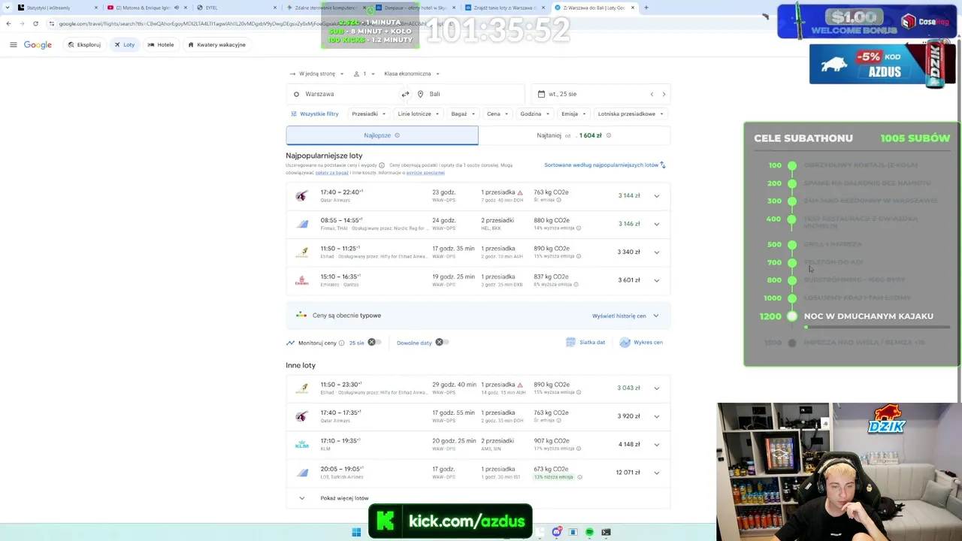Switch to the EYFEL browser tab
Screen dimensions: 962x541
(x=237, y=8)
